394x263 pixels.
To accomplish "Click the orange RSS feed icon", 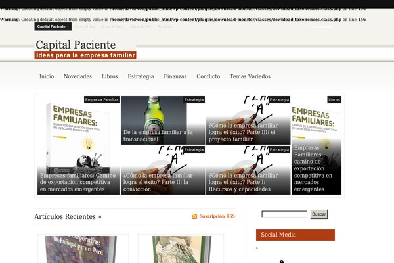I will (x=194, y=216).
